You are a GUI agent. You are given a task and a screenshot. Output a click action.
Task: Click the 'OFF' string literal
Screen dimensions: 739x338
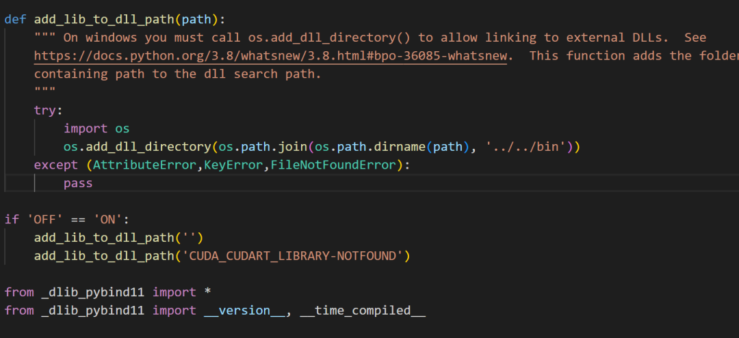(41, 219)
